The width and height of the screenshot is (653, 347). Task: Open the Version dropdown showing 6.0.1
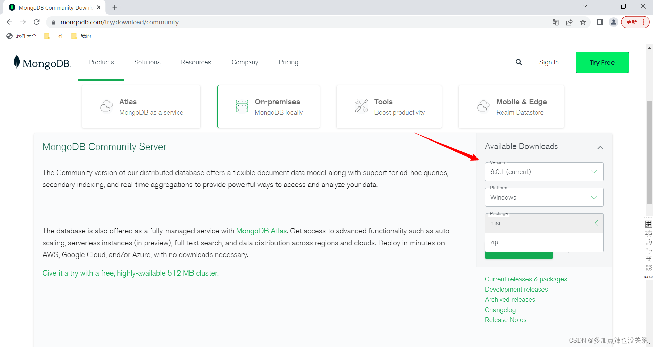544,172
